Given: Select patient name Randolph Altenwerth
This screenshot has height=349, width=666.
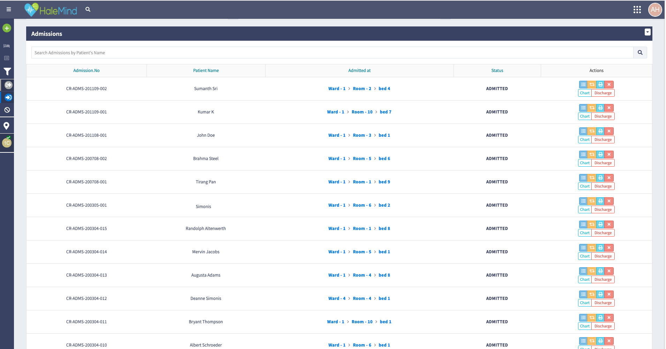Looking at the screenshot, I should click(x=206, y=229).
